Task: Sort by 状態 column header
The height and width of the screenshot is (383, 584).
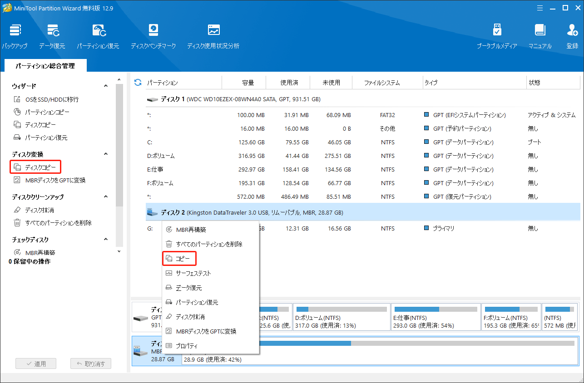Action: [553, 83]
